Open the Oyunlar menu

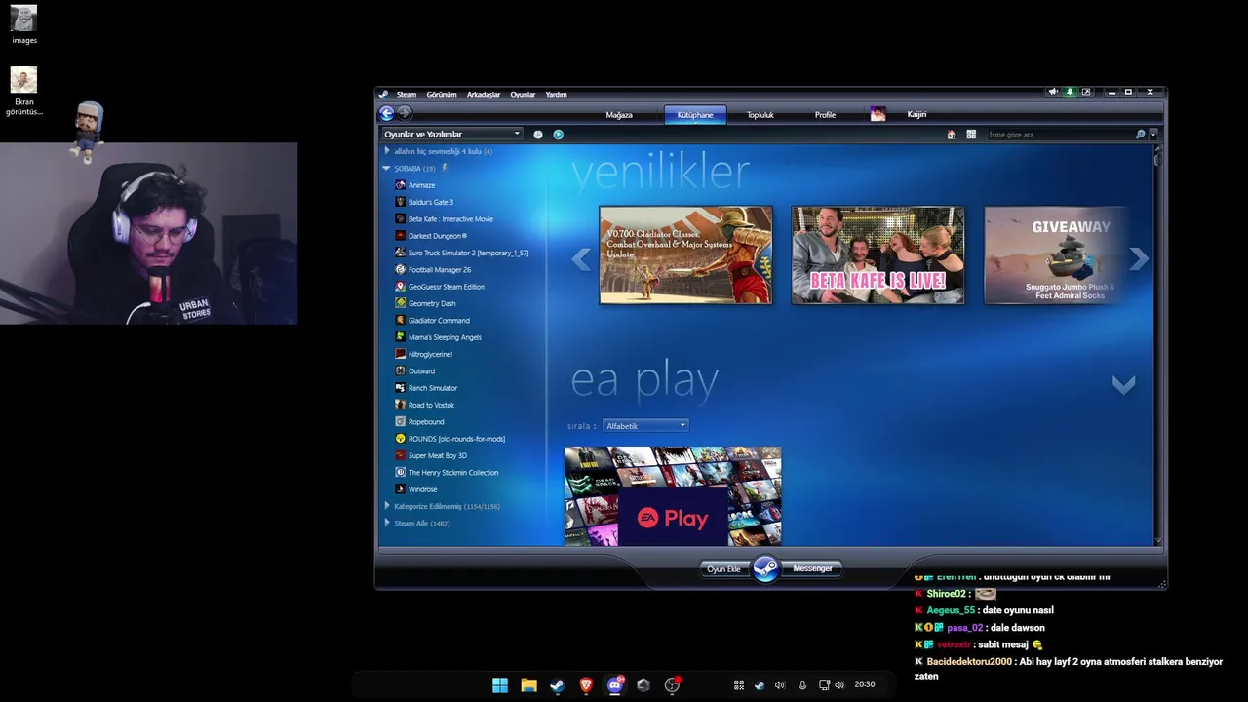pos(523,95)
